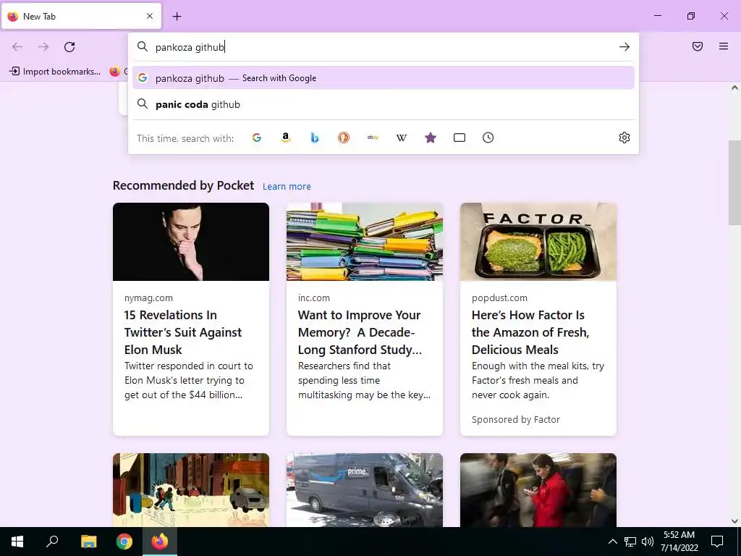
Task: Open Save to Pocket icon
Action: click(x=698, y=46)
